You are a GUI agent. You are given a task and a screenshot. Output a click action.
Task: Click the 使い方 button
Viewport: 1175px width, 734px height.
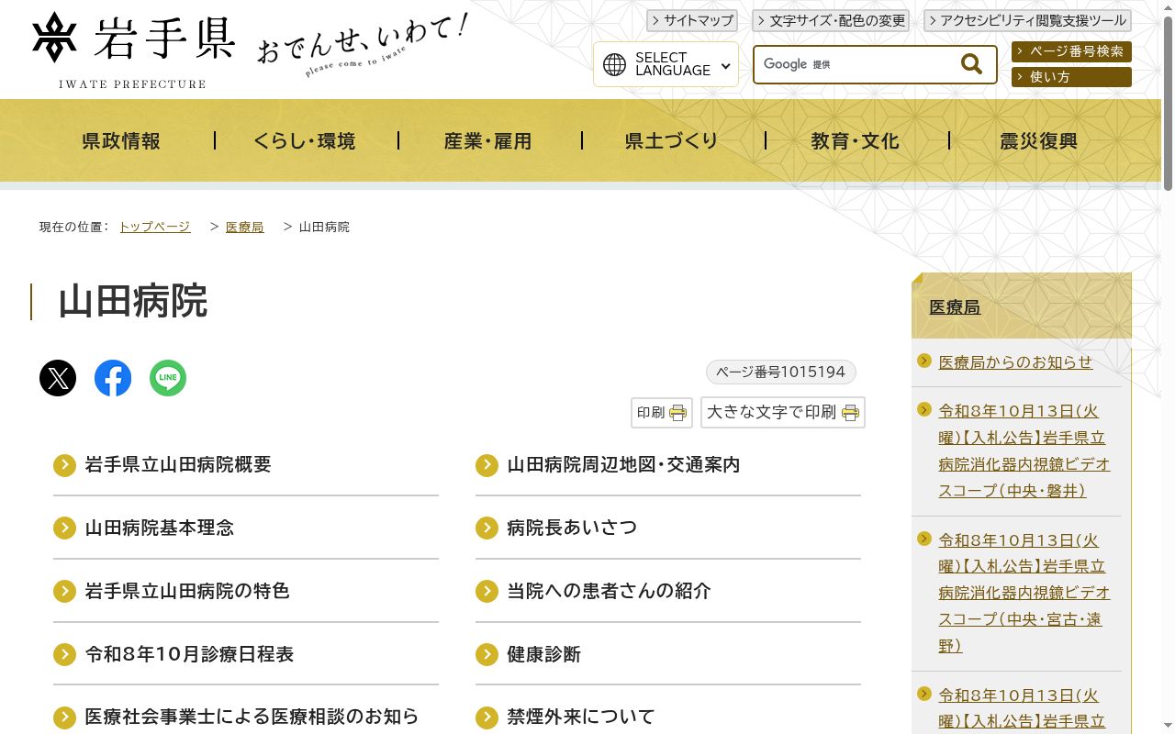click(x=1071, y=77)
